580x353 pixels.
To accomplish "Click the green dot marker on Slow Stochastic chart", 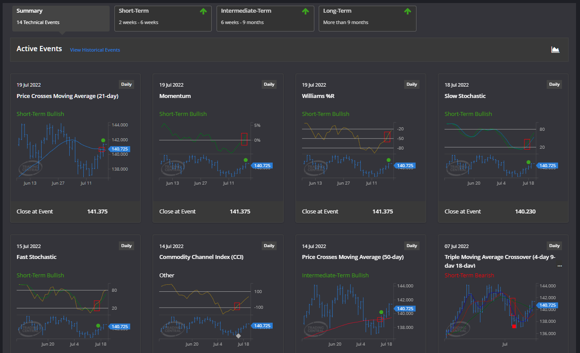I will (x=528, y=162).
